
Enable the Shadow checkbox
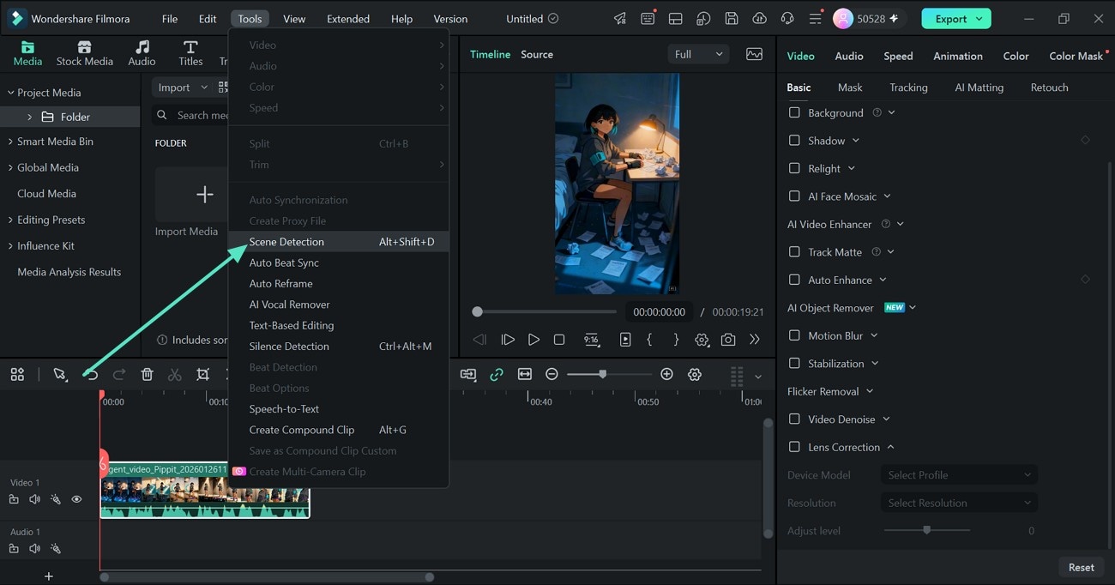pyautogui.click(x=794, y=141)
